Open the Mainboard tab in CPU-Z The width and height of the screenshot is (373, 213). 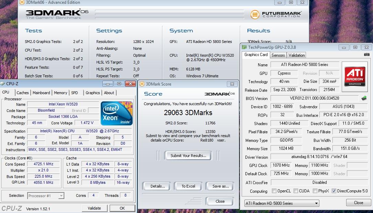(x=41, y=93)
